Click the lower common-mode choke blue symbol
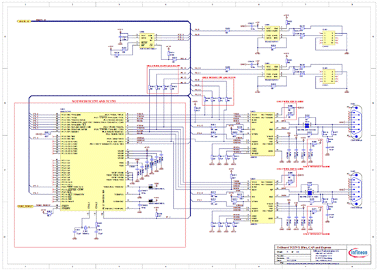 pos(309,193)
